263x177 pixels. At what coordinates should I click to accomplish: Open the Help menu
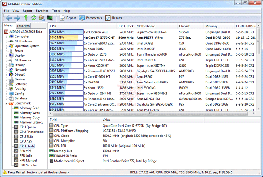click(66, 11)
